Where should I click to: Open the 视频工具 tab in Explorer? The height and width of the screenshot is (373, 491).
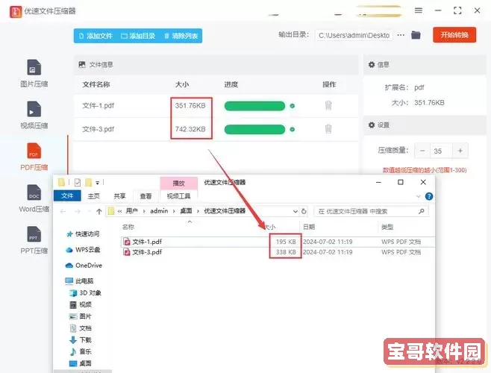point(178,196)
